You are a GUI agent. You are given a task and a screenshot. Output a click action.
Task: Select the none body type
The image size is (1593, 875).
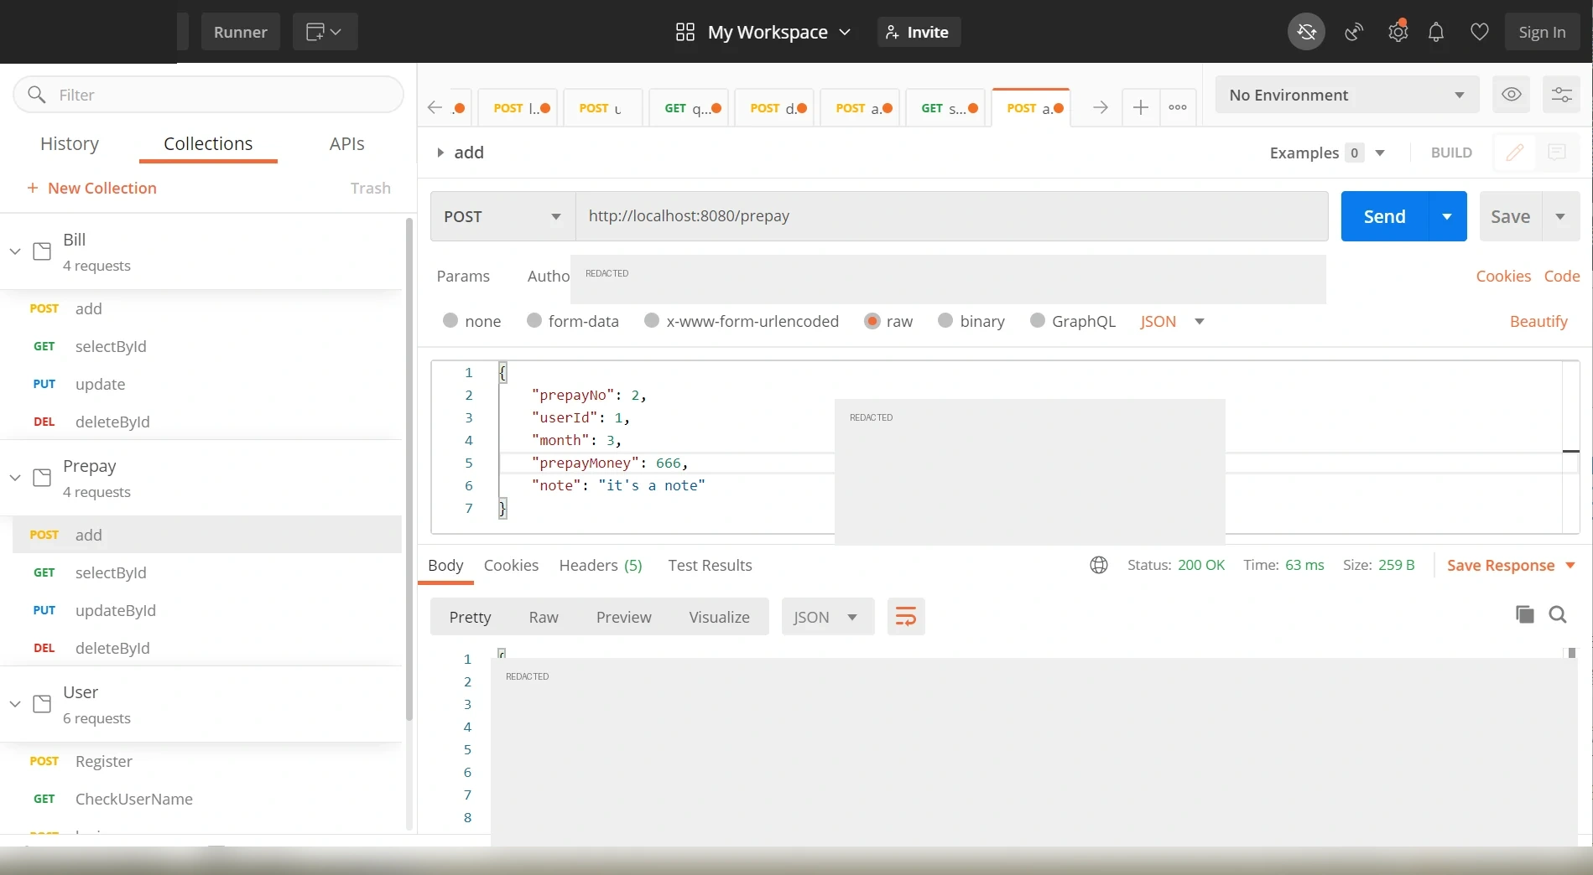click(x=450, y=320)
